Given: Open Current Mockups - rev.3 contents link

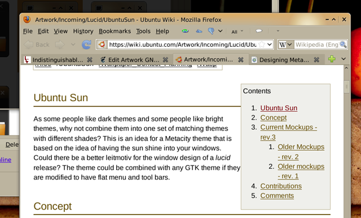Looking at the screenshot, I should (x=288, y=132).
